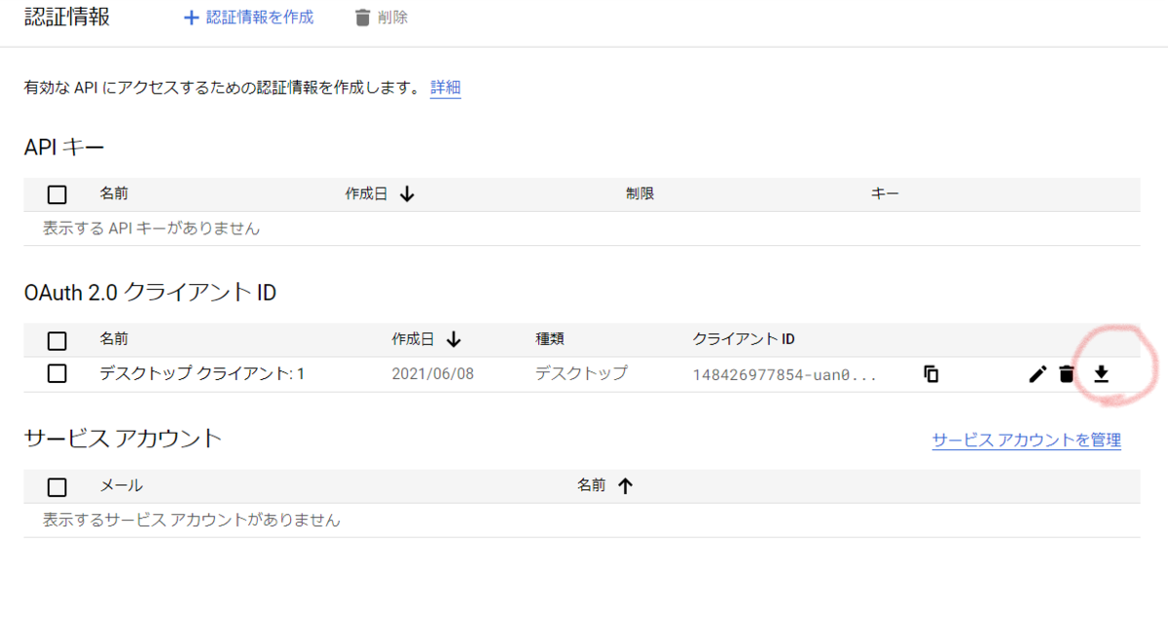The image size is (1168, 630).
Task: Sort API keys by 作成日 arrow
Action: point(407,193)
